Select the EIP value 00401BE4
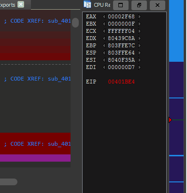Viewport: 187px width, 193px height. [121, 82]
